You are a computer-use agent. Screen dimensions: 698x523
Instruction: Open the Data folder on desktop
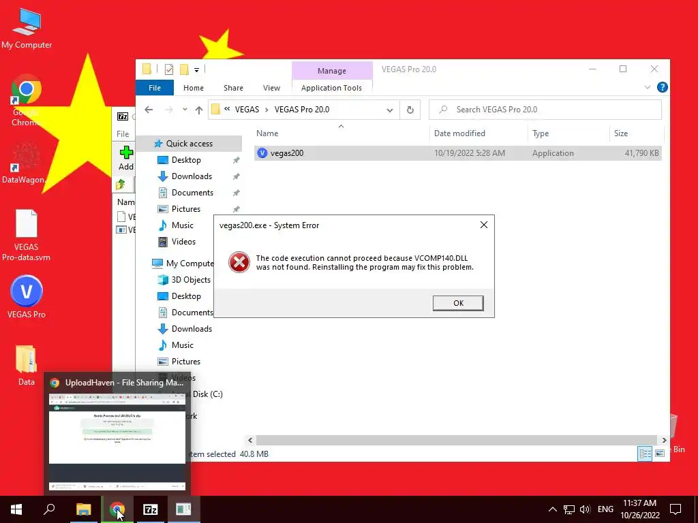click(x=27, y=366)
